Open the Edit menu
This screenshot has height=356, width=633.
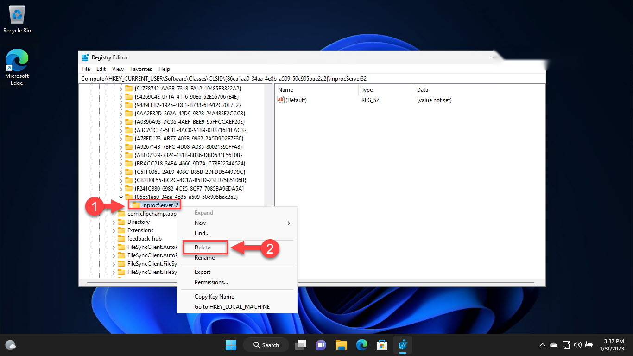point(101,69)
